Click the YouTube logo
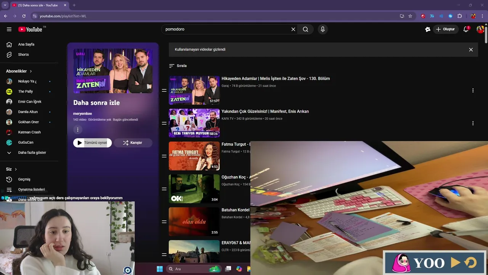The width and height of the screenshot is (488, 275). coord(30,29)
